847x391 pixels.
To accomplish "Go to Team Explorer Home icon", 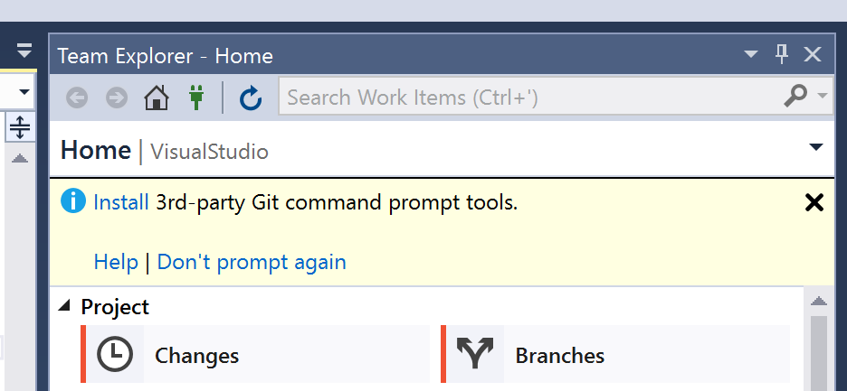I will click(157, 98).
